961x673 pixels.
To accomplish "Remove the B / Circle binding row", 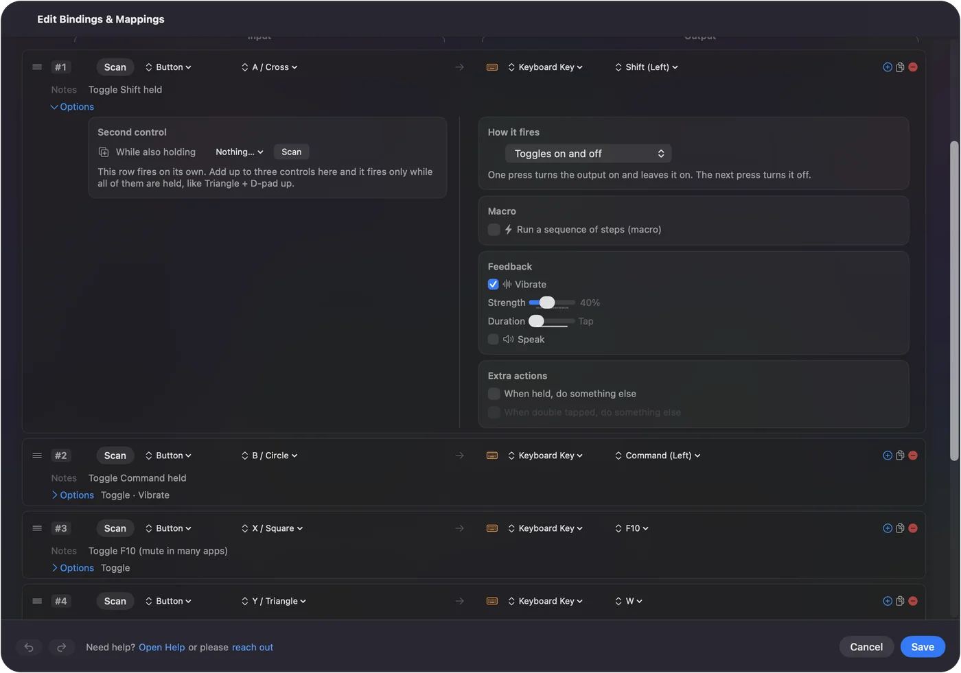I will tap(913, 456).
